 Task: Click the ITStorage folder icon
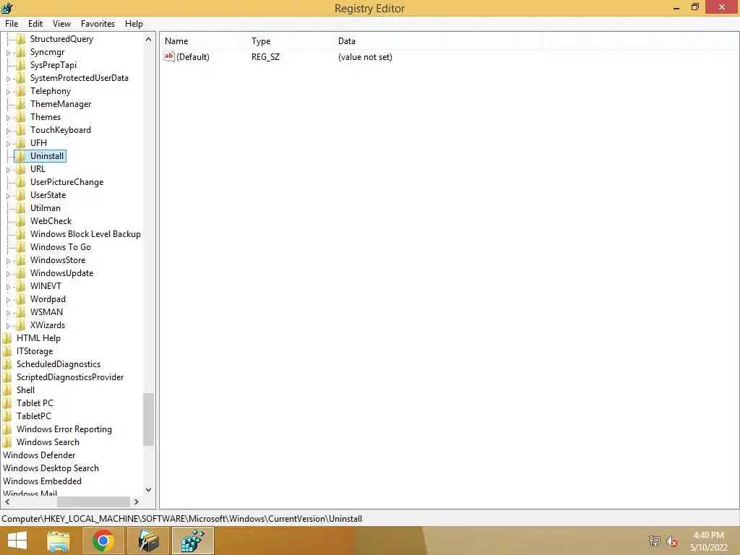(x=7, y=351)
